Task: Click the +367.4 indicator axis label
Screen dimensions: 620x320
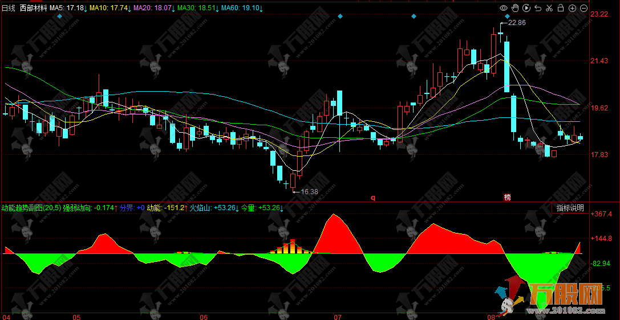Action: 601,214
